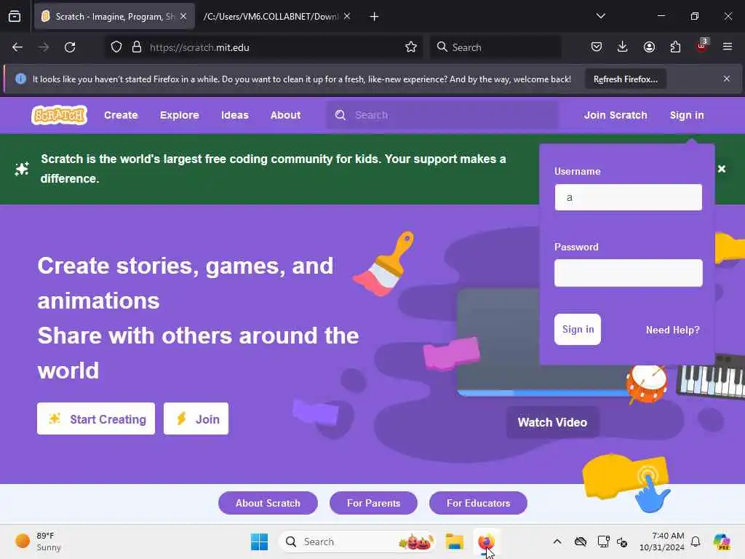
Task: Focus the Username input field
Action: coord(628,197)
